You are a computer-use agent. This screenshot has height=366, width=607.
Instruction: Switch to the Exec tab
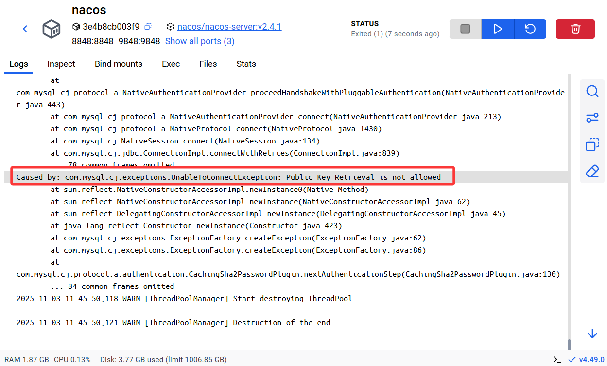[171, 64]
